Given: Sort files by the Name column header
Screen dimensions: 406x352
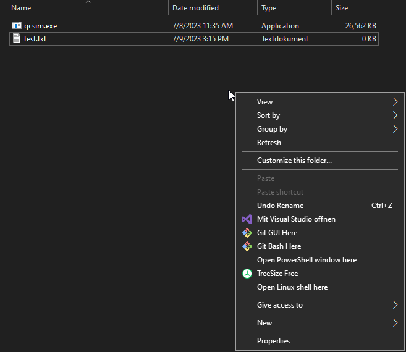Looking at the screenshot, I should (x=22, y=8).
